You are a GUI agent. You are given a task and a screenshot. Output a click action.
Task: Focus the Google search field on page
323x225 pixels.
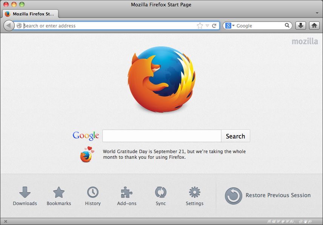pyautogui.click(x=162, y=136)
